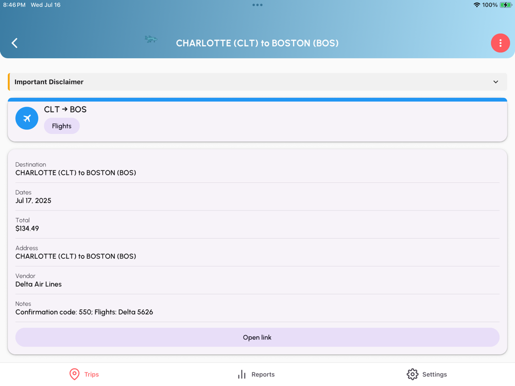Click the header title CHARLOTTE (CLT) to BOSTON (BOS)
This screenshot has height=386, width=515.
pyautogui.click(x=257, y=43)
